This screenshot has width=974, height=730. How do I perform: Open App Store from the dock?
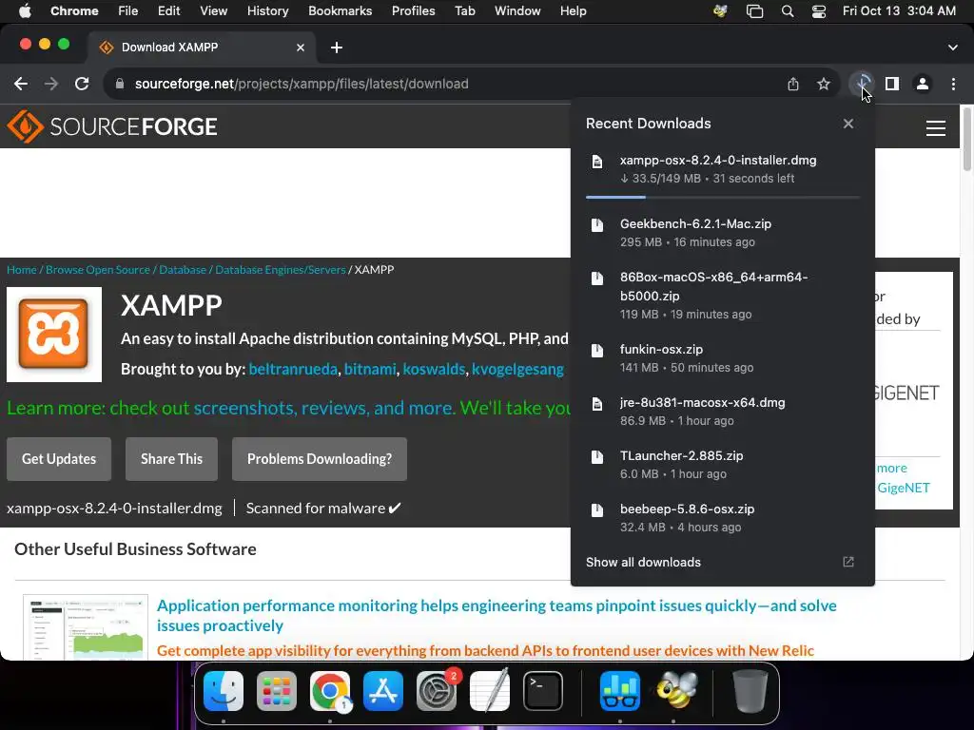click(382, 690)
